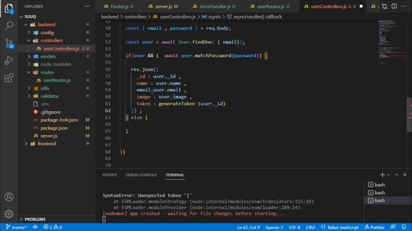Click the feedback icon in status bar

(x=393, y=227)
